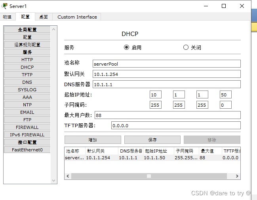Screen dimensions: 257x200
Task: Click the 服务 section header
Action: [27, 52]
